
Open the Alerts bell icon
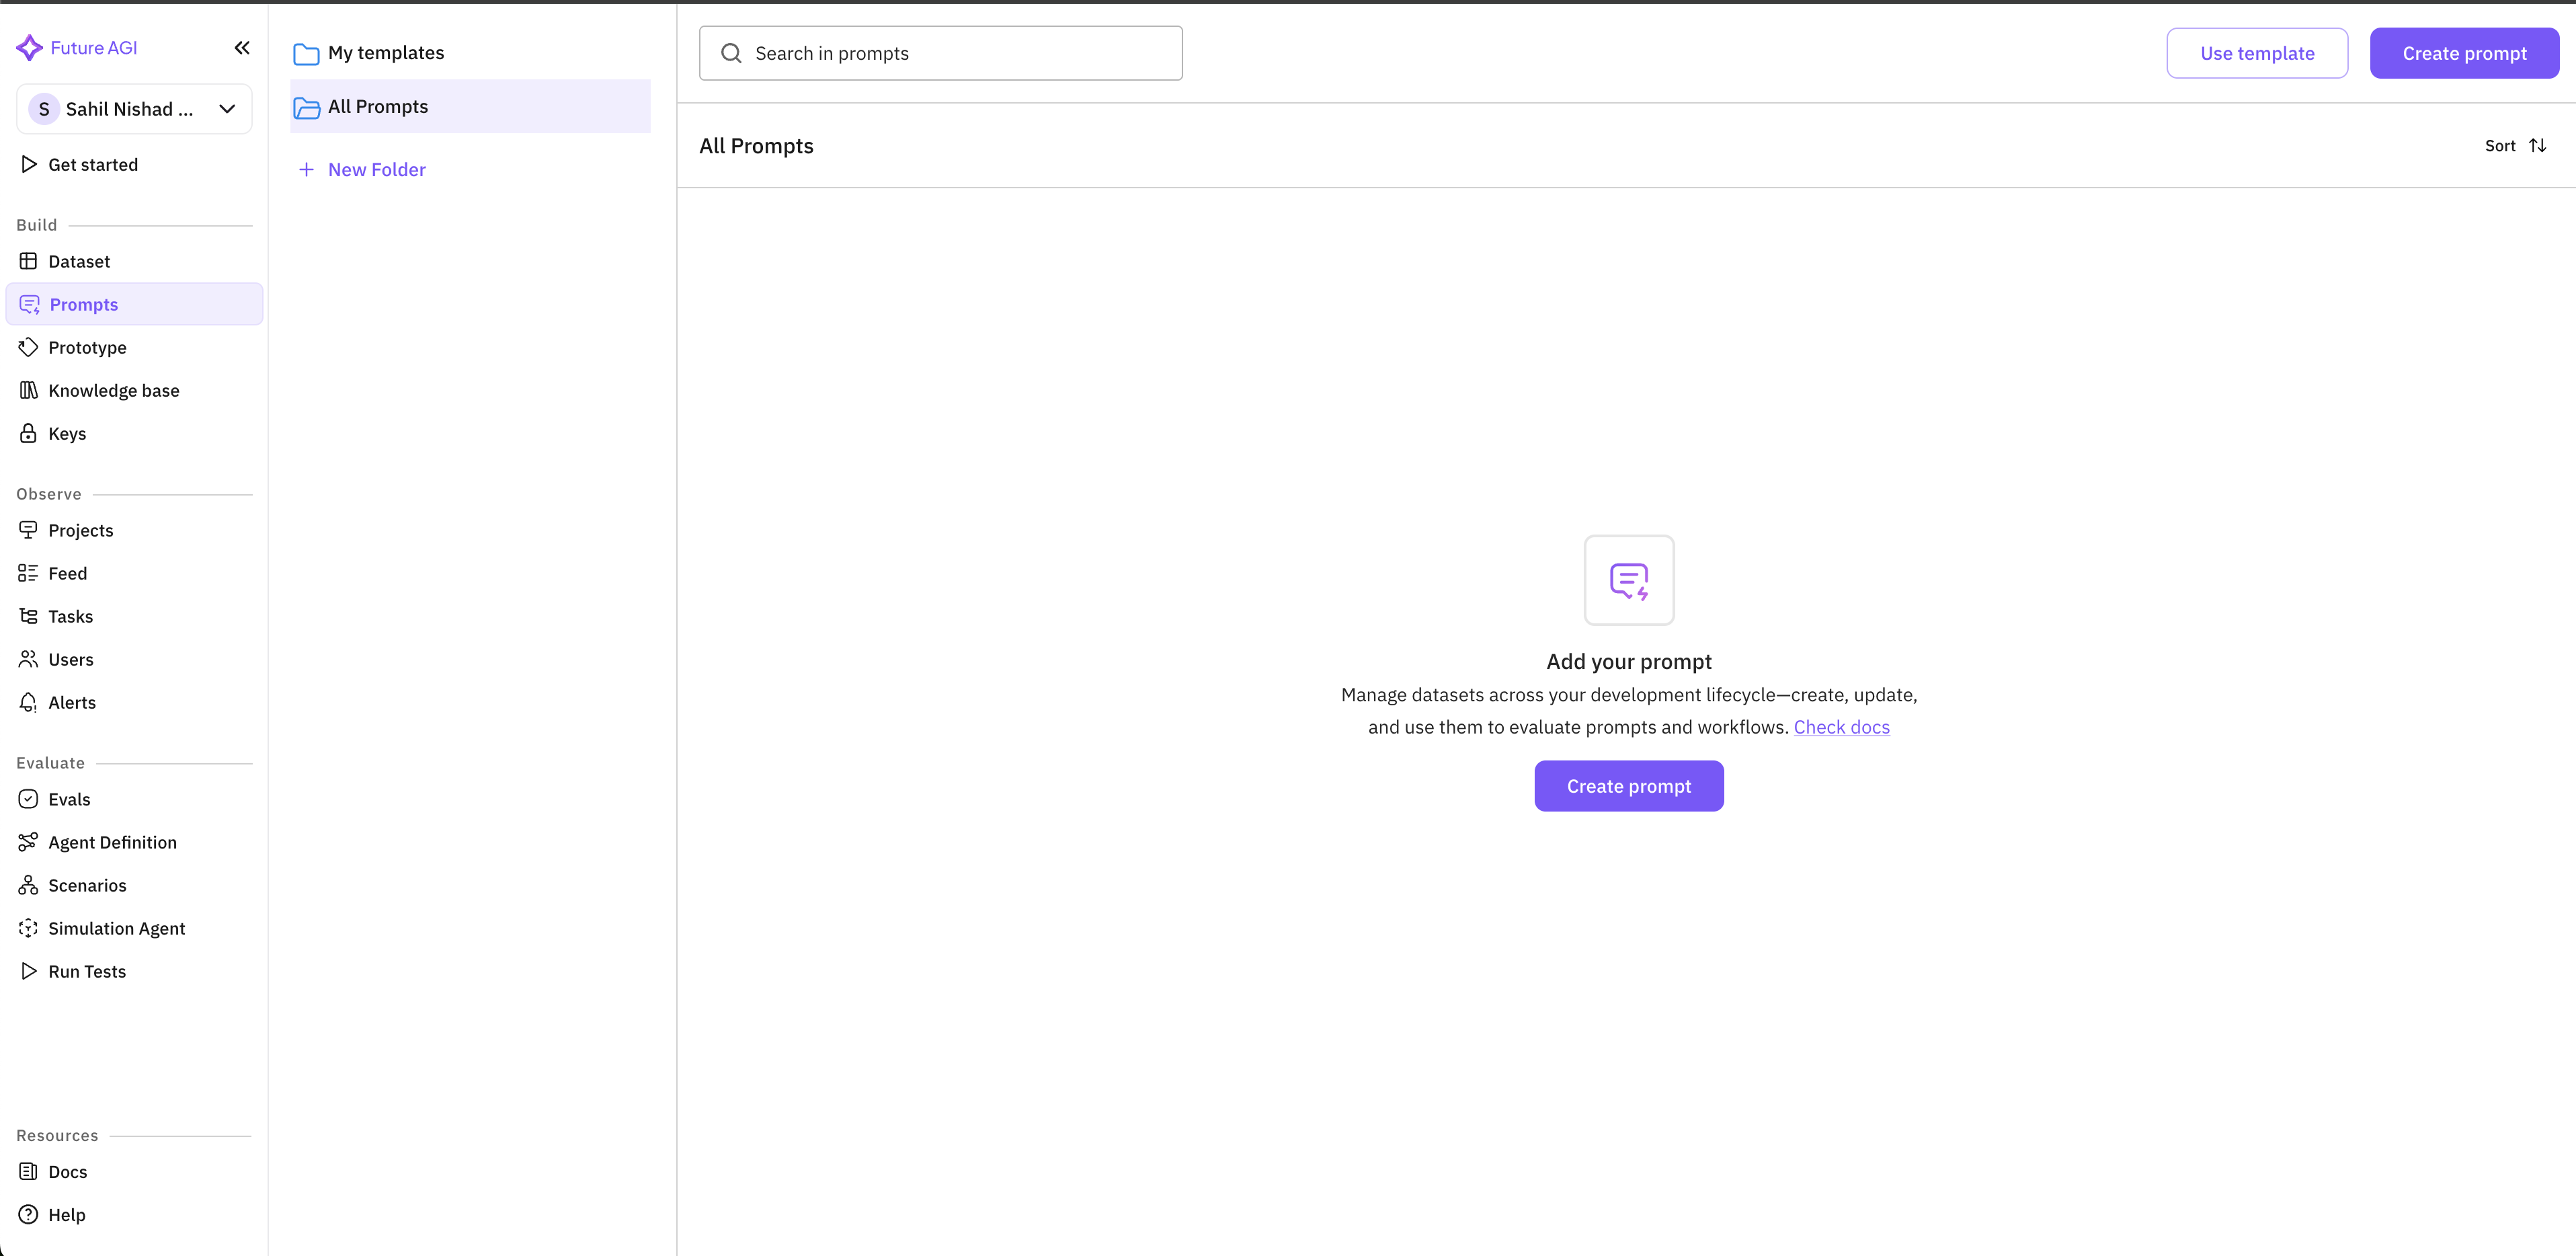[28, 702]
